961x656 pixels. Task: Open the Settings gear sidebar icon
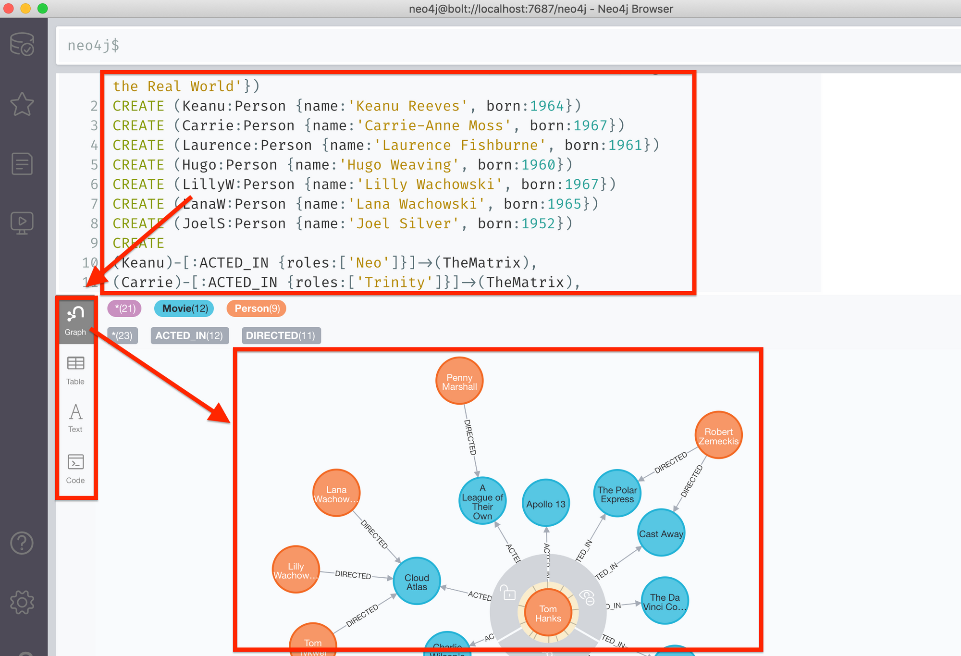[x=22, y=602]
